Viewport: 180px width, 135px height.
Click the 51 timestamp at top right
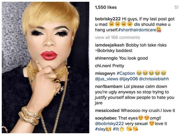pos(177,7)
